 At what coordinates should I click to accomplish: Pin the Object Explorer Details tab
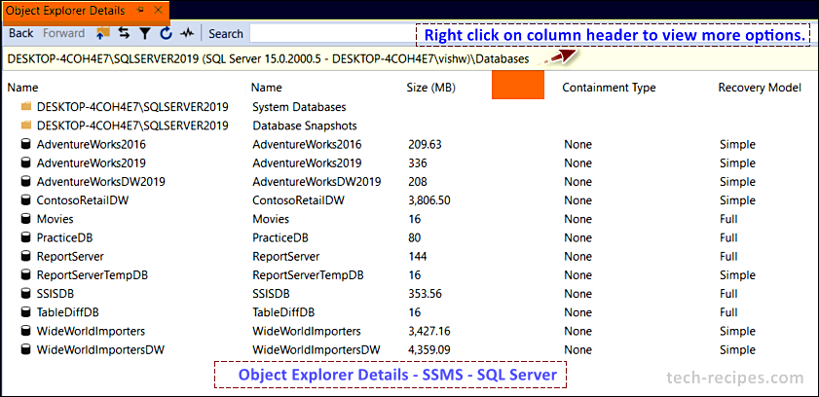point(141,10)
